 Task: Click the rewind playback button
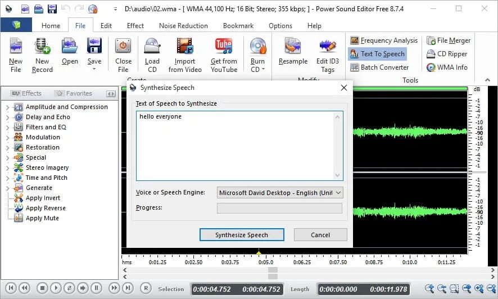tap(25, 288)
